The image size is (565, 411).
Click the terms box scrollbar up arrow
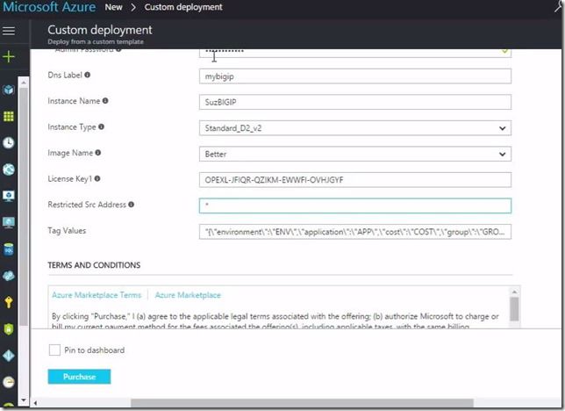click(514, 292)
